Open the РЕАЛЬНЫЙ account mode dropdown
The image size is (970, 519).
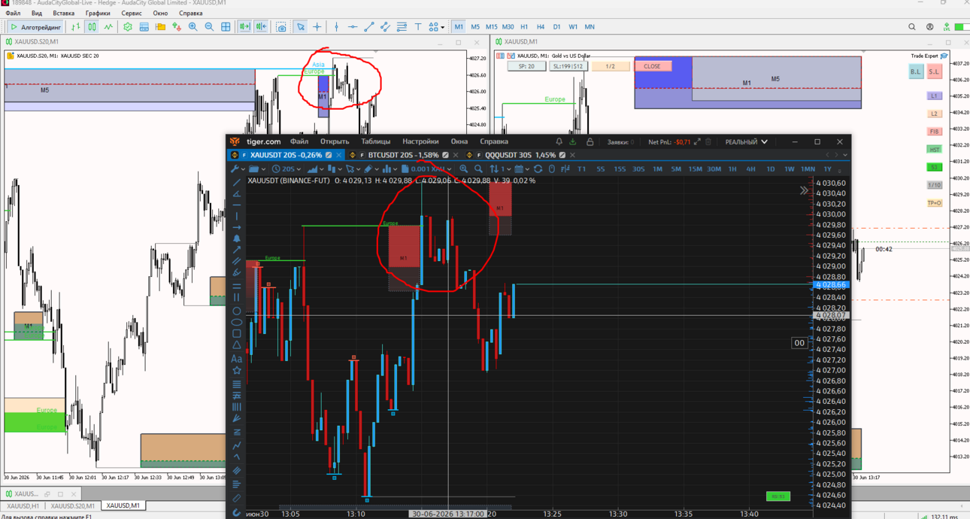(746, 141)
